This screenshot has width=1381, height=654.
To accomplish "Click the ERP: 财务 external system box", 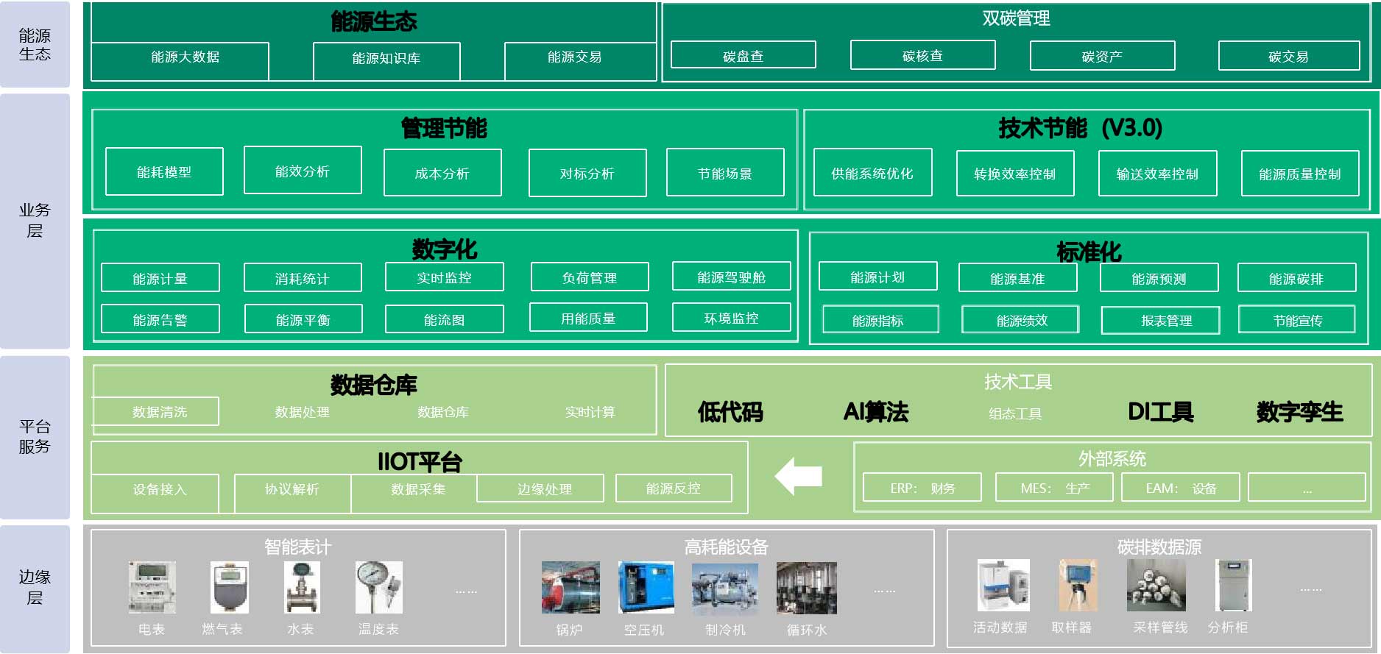I will coord(922,488).
